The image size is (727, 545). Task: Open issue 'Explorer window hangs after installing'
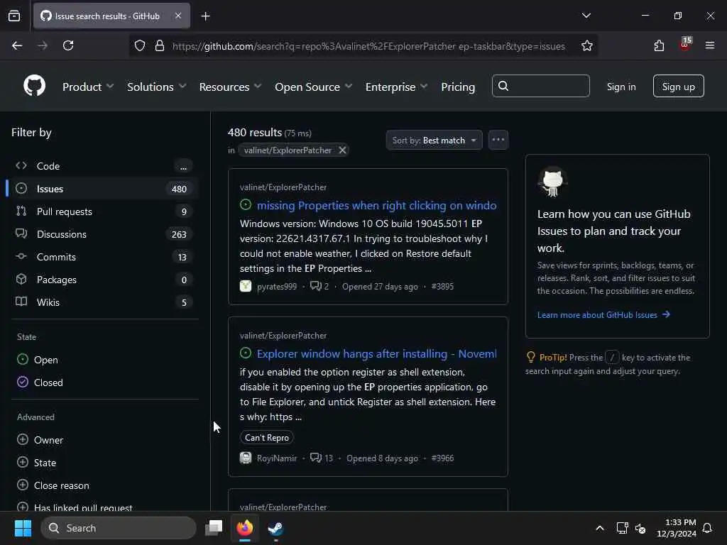[376, 353]
